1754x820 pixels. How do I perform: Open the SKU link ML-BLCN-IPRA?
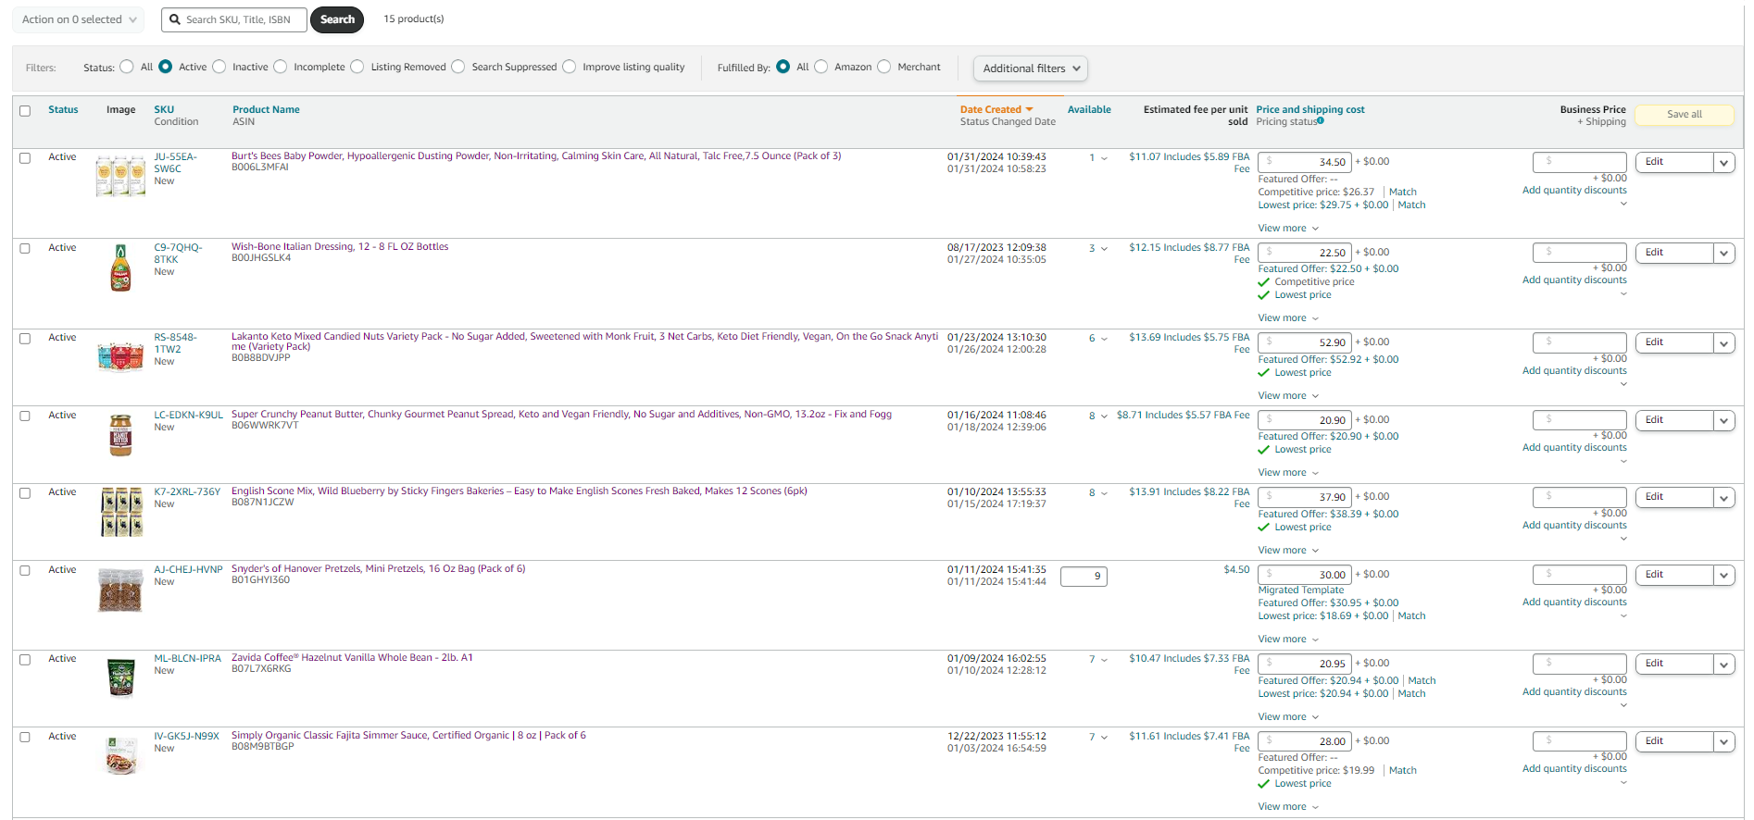click(187, 659)
